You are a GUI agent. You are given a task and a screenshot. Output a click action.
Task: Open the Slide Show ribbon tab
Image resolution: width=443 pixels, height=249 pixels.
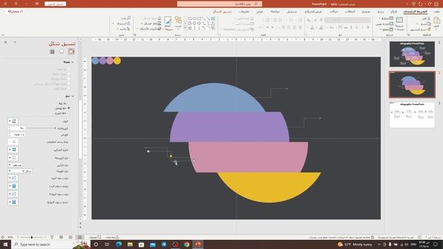pyautogui.click(x=313, y=12)
